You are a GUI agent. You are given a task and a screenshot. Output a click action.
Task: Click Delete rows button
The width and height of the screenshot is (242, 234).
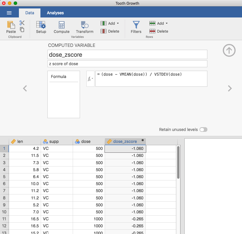click(x=159, y=31)
